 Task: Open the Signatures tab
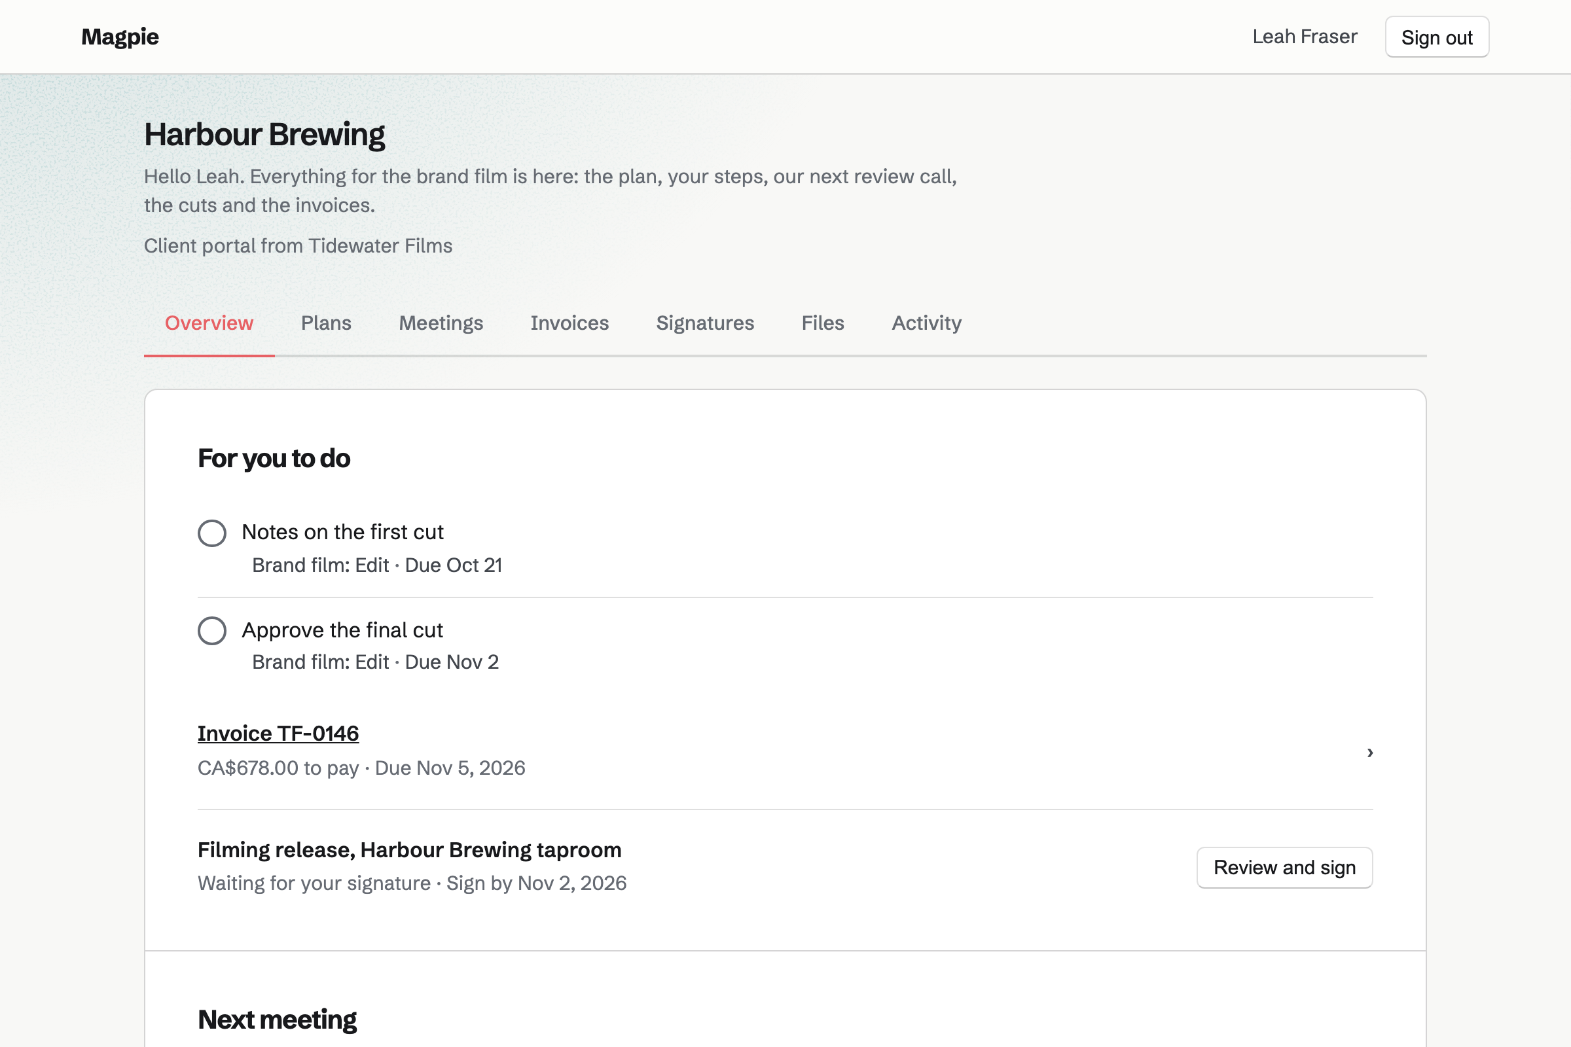[705, 323]
